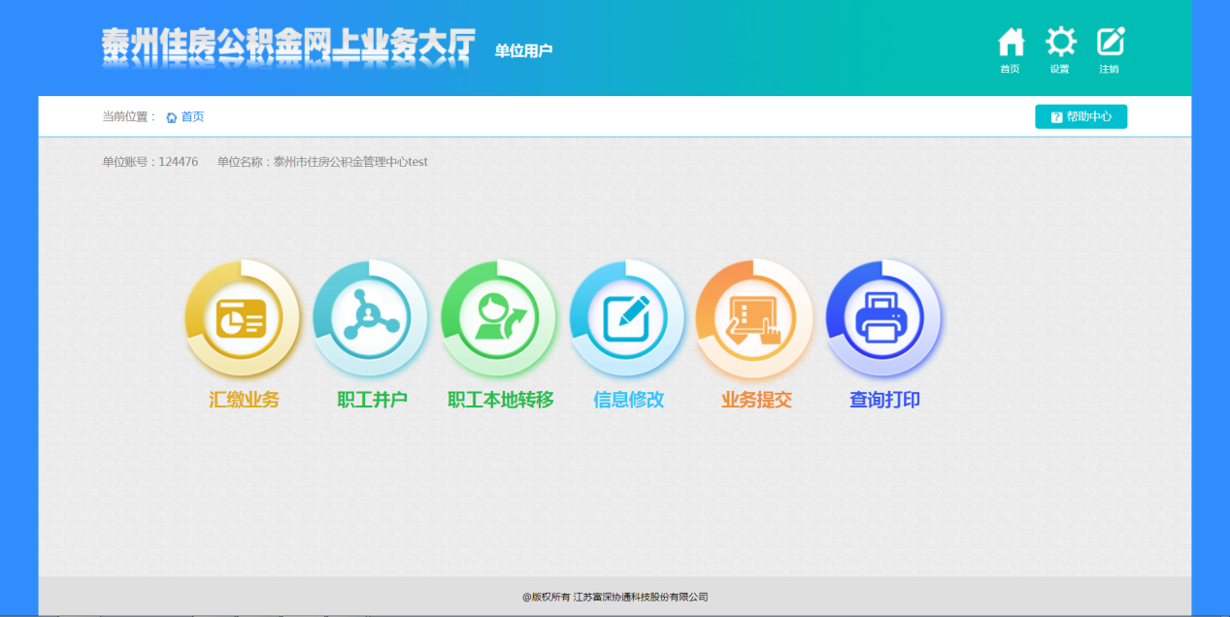Click the 职工并户 text label
The width and height of the screenshot is (1230, 617).
coord(372,400)
